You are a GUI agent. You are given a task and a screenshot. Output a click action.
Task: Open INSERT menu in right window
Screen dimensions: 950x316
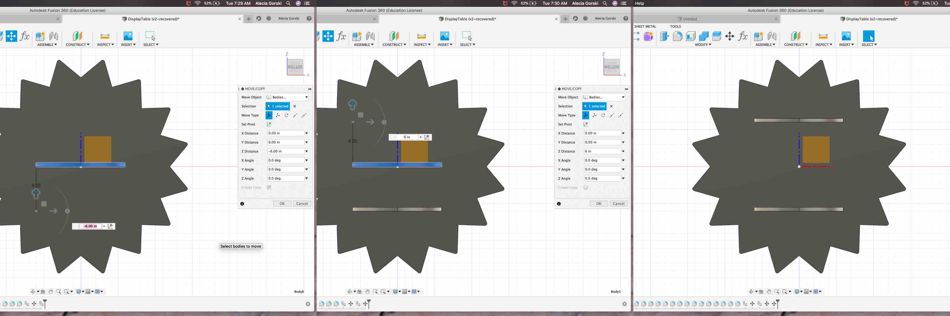[846, 44]
